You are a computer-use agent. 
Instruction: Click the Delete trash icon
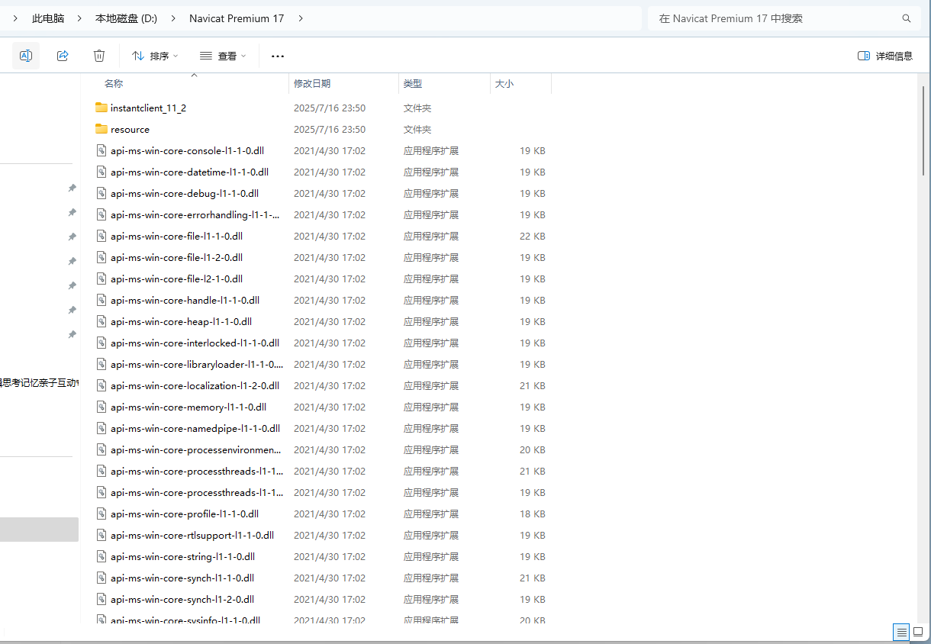(99, 56)
